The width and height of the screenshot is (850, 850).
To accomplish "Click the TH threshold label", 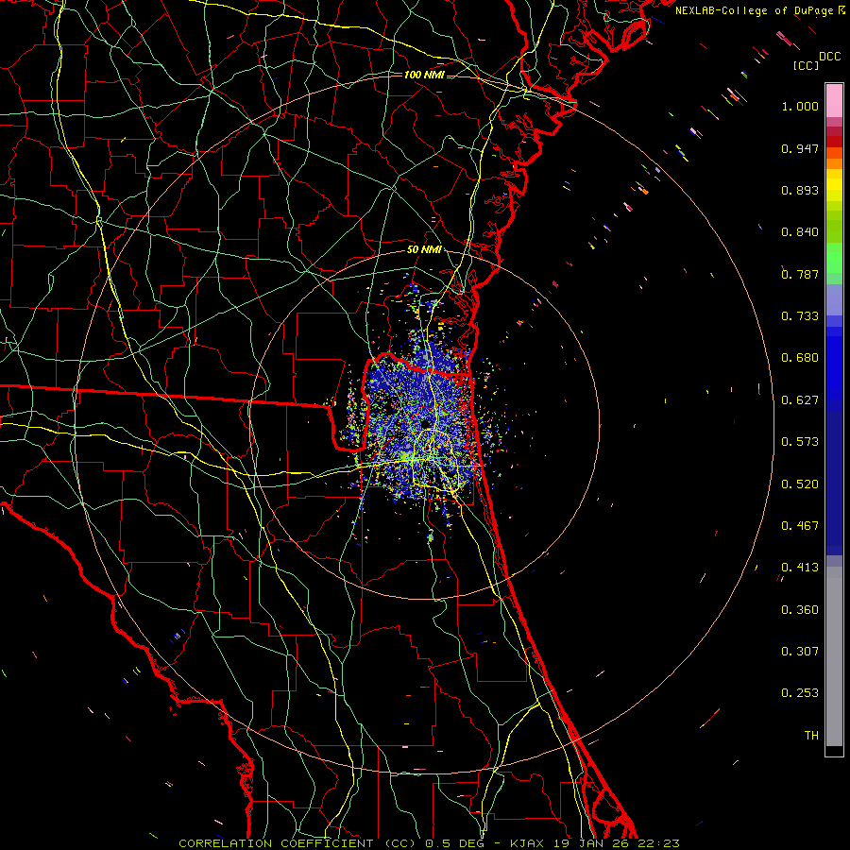I will tap(811, 736).
